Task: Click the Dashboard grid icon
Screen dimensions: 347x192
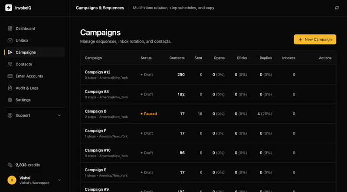Action: click(x=10, y=28)
